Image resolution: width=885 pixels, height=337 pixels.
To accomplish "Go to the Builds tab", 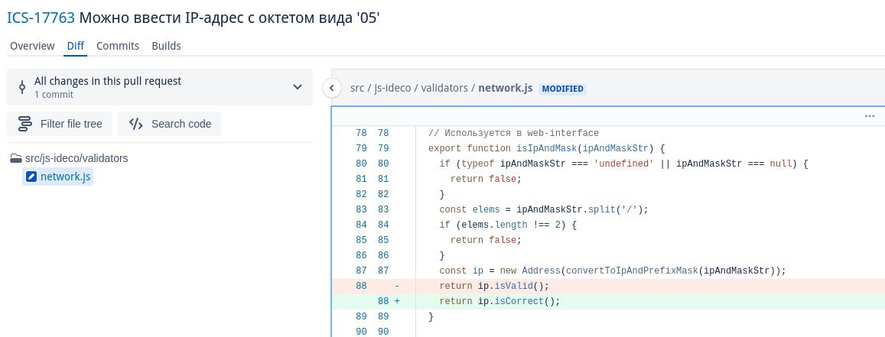I will coord(166,46).
